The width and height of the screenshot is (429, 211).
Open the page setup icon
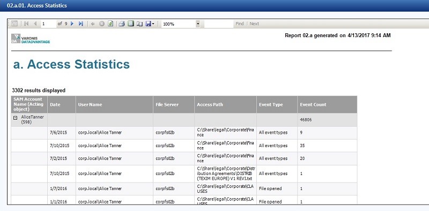[x=140, y=24]
